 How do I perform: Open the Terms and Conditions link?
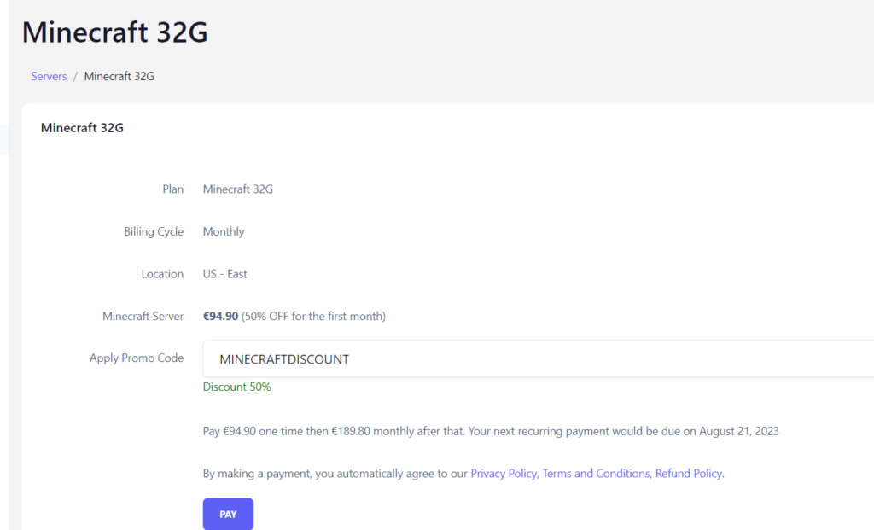click(x=596, y=473)
